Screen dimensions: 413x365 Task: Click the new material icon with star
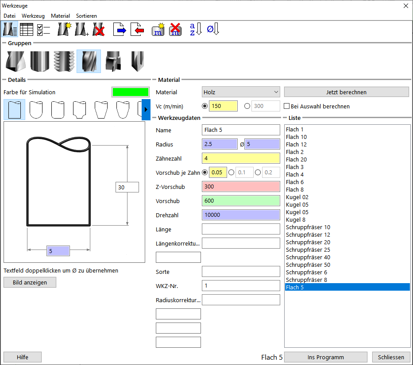pyautogui.click(x=158, y=30)
